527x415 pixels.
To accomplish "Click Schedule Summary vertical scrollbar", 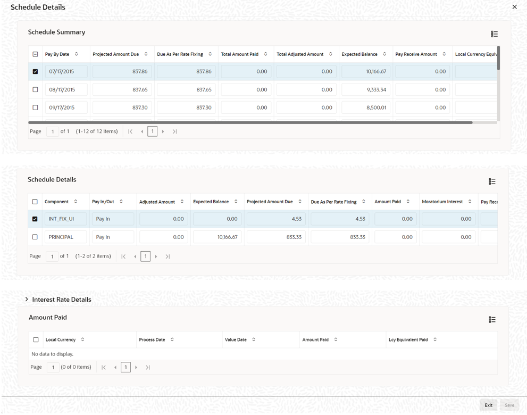I will coord(498,58).
